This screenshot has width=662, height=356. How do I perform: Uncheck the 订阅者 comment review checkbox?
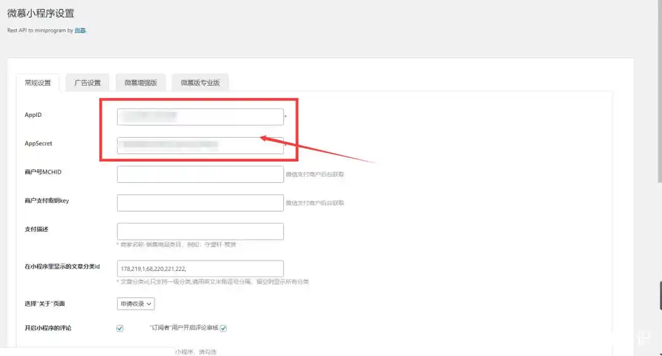coord(224,328)
